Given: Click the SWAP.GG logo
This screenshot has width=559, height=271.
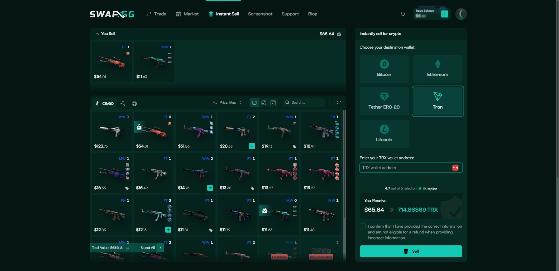Looking at the screenshot, I should point(112,14).
